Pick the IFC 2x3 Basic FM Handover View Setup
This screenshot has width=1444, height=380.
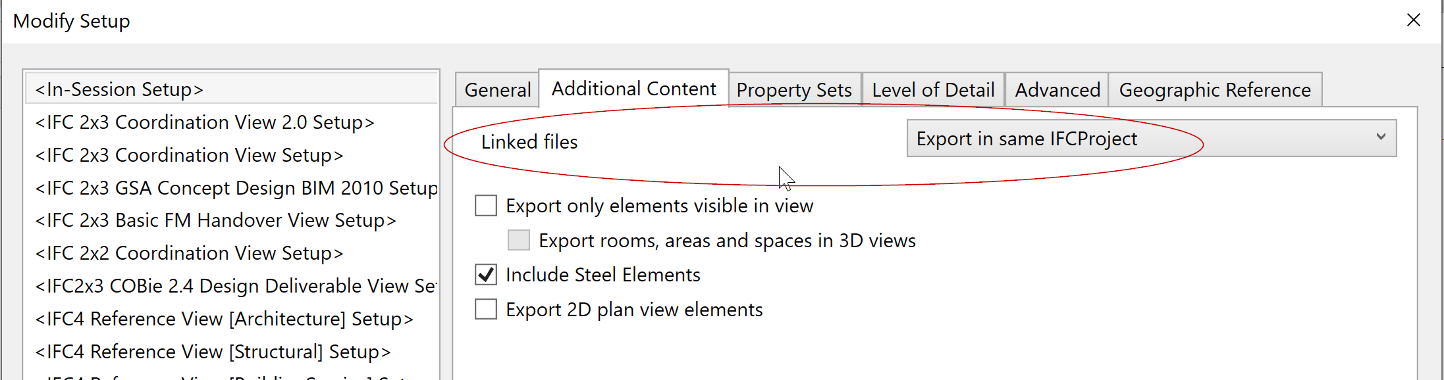click(215, 220)
